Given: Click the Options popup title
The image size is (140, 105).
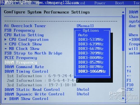Looking at the screenshot, I should [x=91, y=31].
